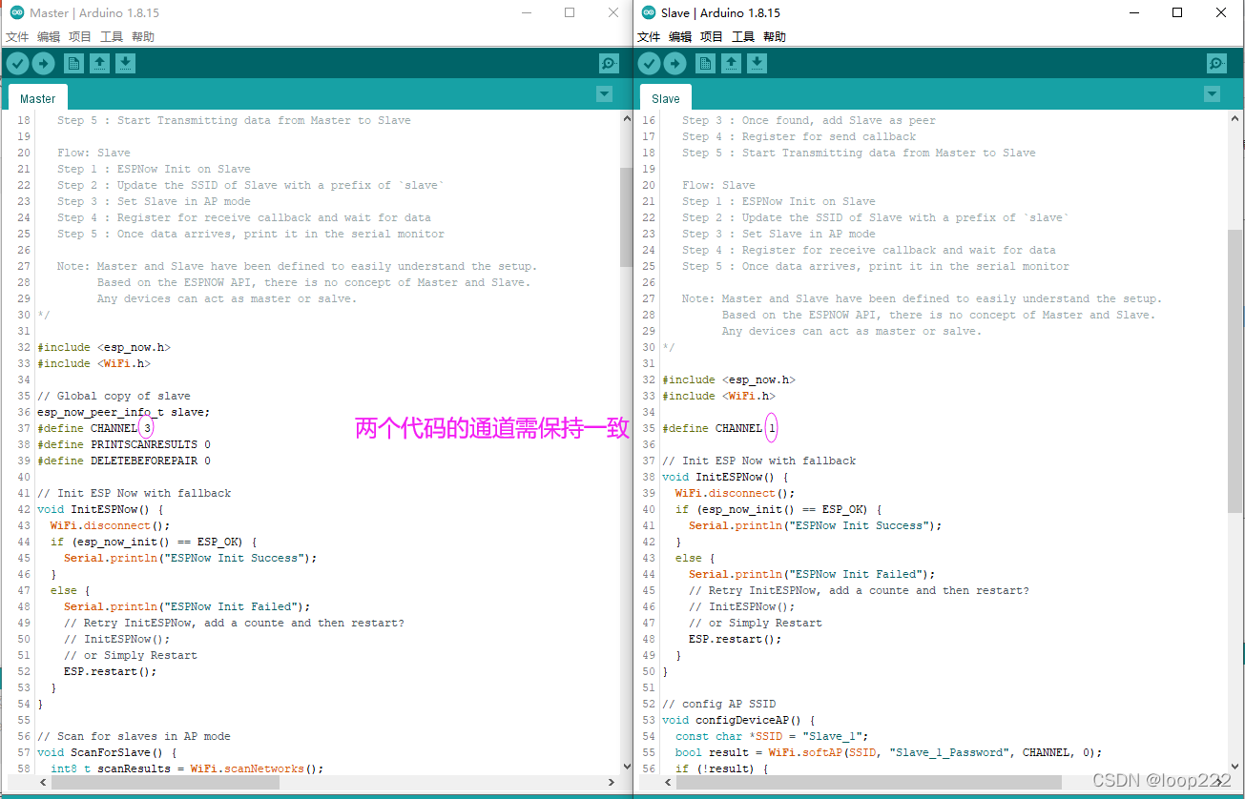Image resolution: width=1245 pixels, height=799 pixels.
Task: Click Arduino logo in Master title bar
Action: 16,12
